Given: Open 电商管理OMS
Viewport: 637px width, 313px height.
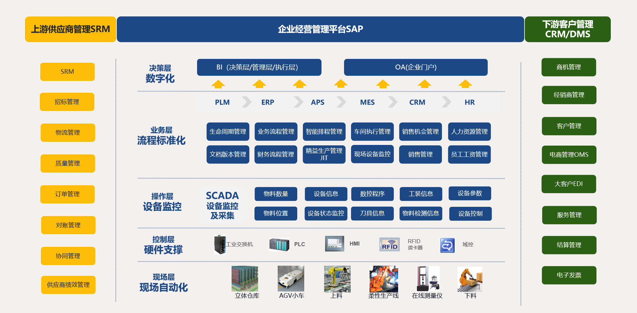Looking at the screenshot, I should (x=569, y=155).
